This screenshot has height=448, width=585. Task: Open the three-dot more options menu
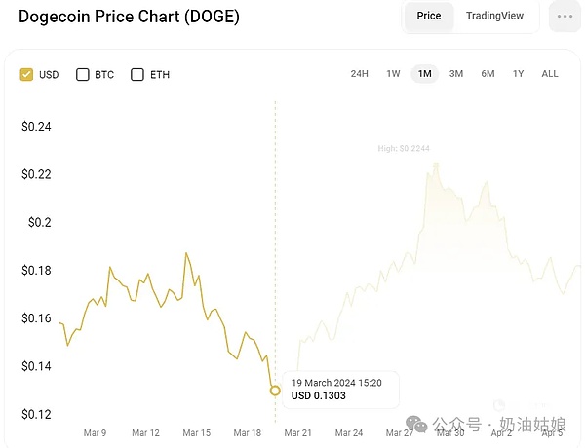[564, 17]
